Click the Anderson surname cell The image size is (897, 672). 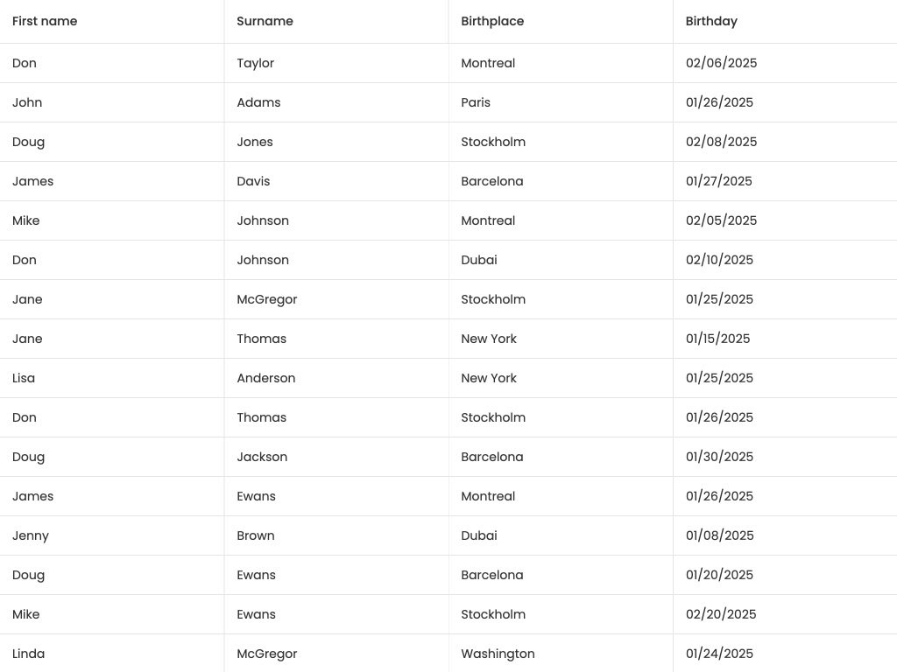(266, 378)
